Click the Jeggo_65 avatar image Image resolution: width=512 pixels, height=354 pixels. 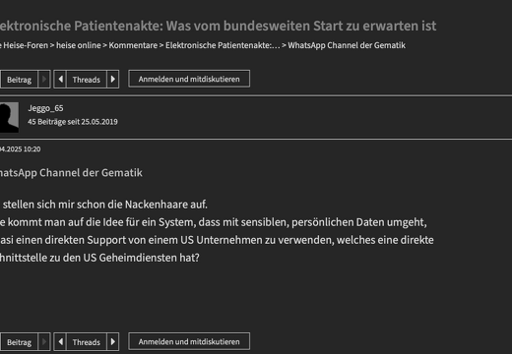[x=9, y=117]
